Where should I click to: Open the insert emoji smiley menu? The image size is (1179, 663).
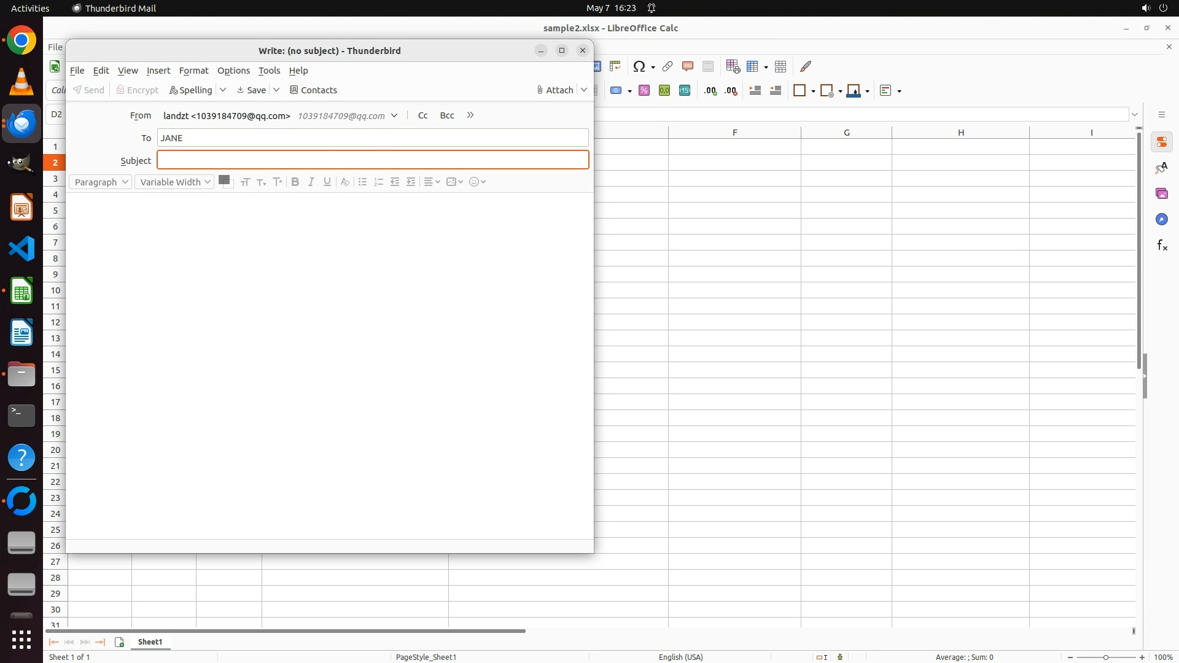(x=477, y=182)
